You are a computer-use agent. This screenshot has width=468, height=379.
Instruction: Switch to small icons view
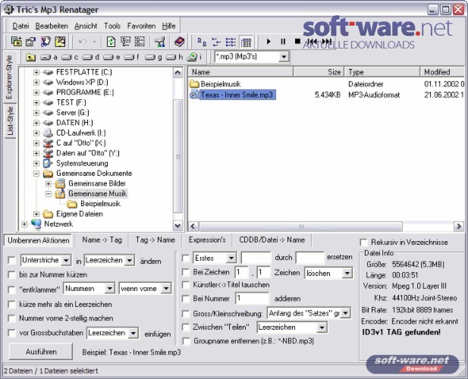pyautogui.click(x=216, y=42)
